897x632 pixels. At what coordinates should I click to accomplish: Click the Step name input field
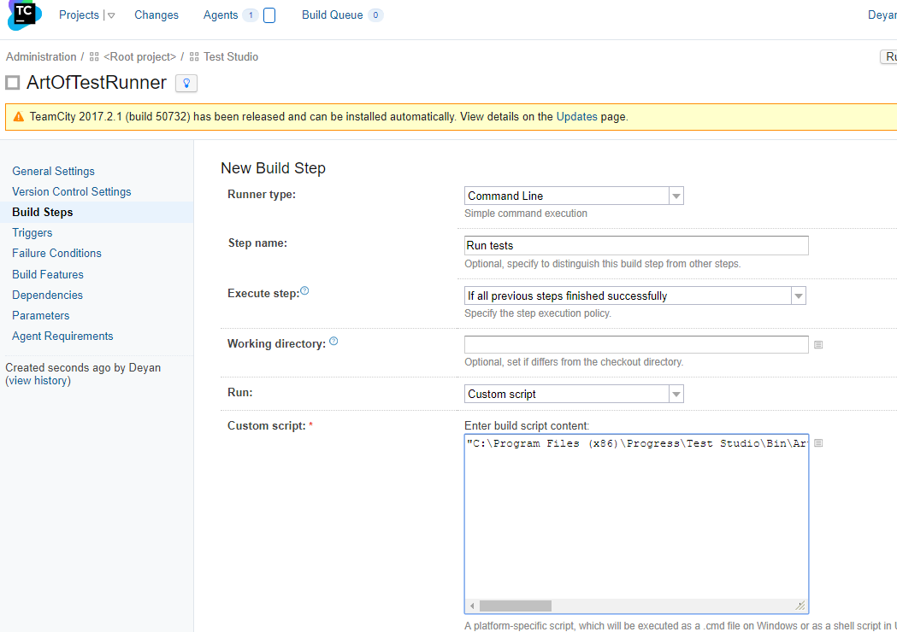pos(636,246)
